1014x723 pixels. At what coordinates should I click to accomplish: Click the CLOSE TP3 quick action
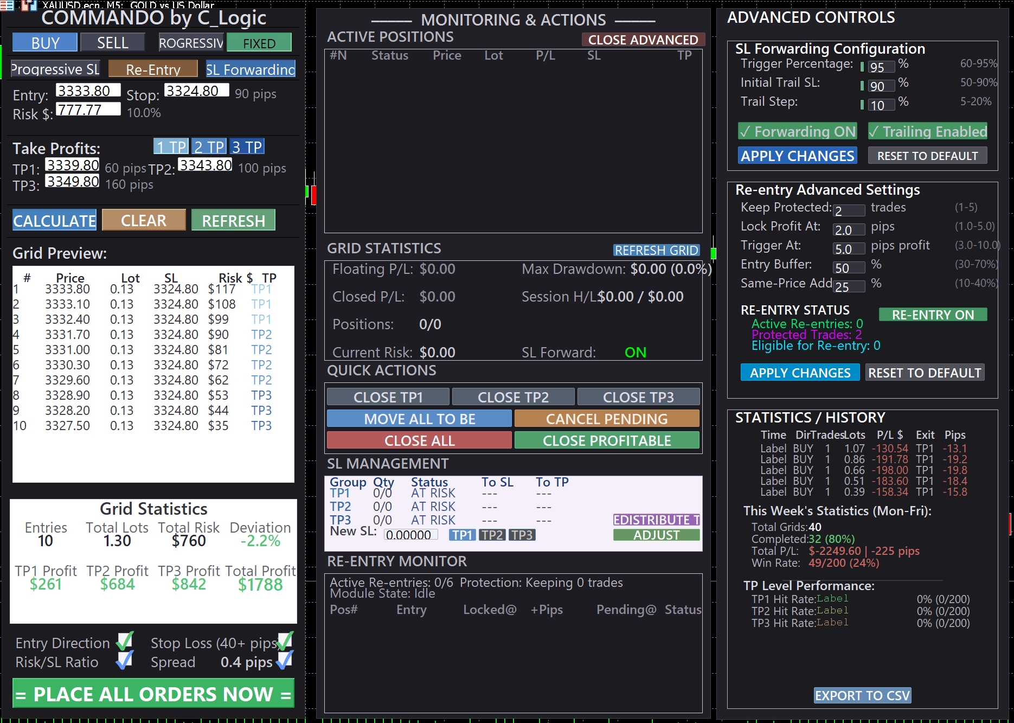point(639,397)
